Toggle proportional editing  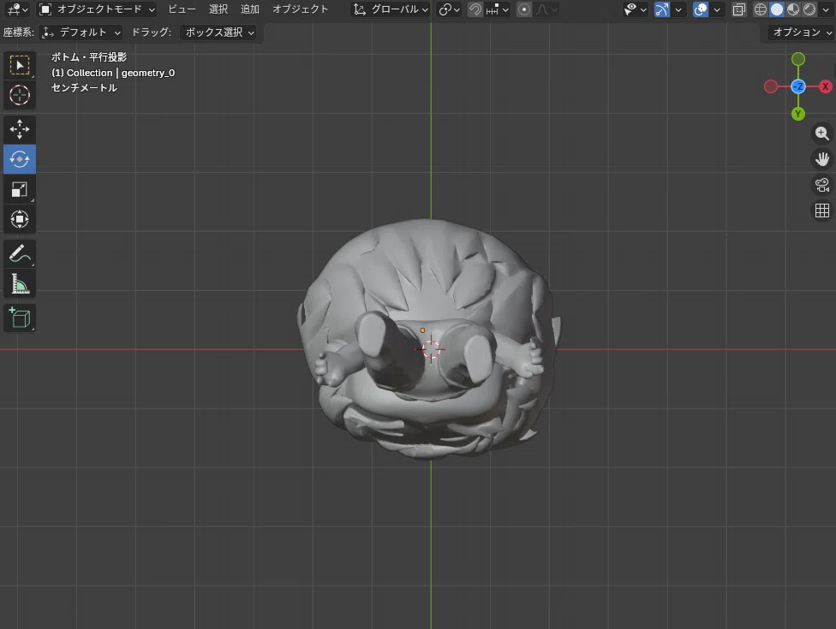pyautogui.click(x=524, y=9)
